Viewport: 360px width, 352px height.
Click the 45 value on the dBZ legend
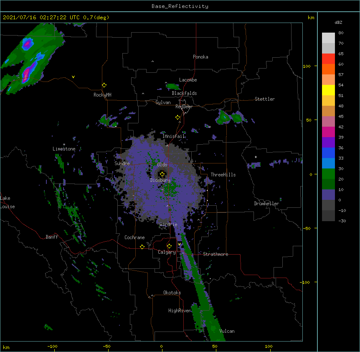341,117
